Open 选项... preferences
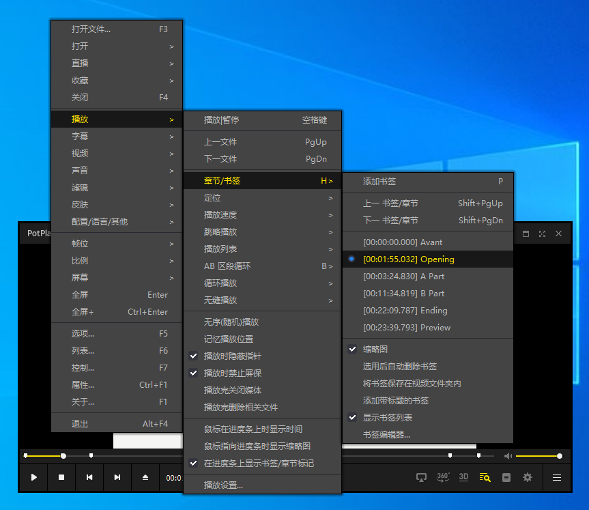 117,334
